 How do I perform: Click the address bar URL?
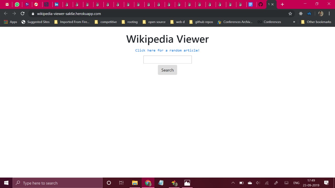pyautogui.click(x=69, y=14)
